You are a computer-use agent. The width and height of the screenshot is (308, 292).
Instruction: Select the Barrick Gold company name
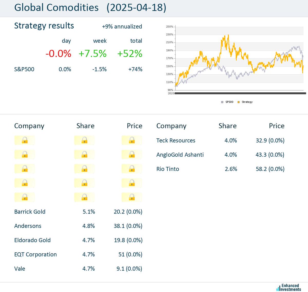click(x=30, y=212)
